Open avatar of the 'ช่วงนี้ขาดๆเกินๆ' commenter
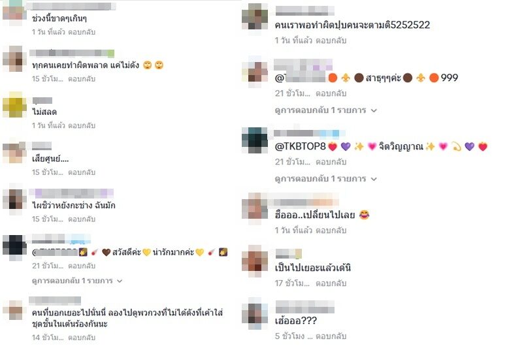 coord(14,12)
